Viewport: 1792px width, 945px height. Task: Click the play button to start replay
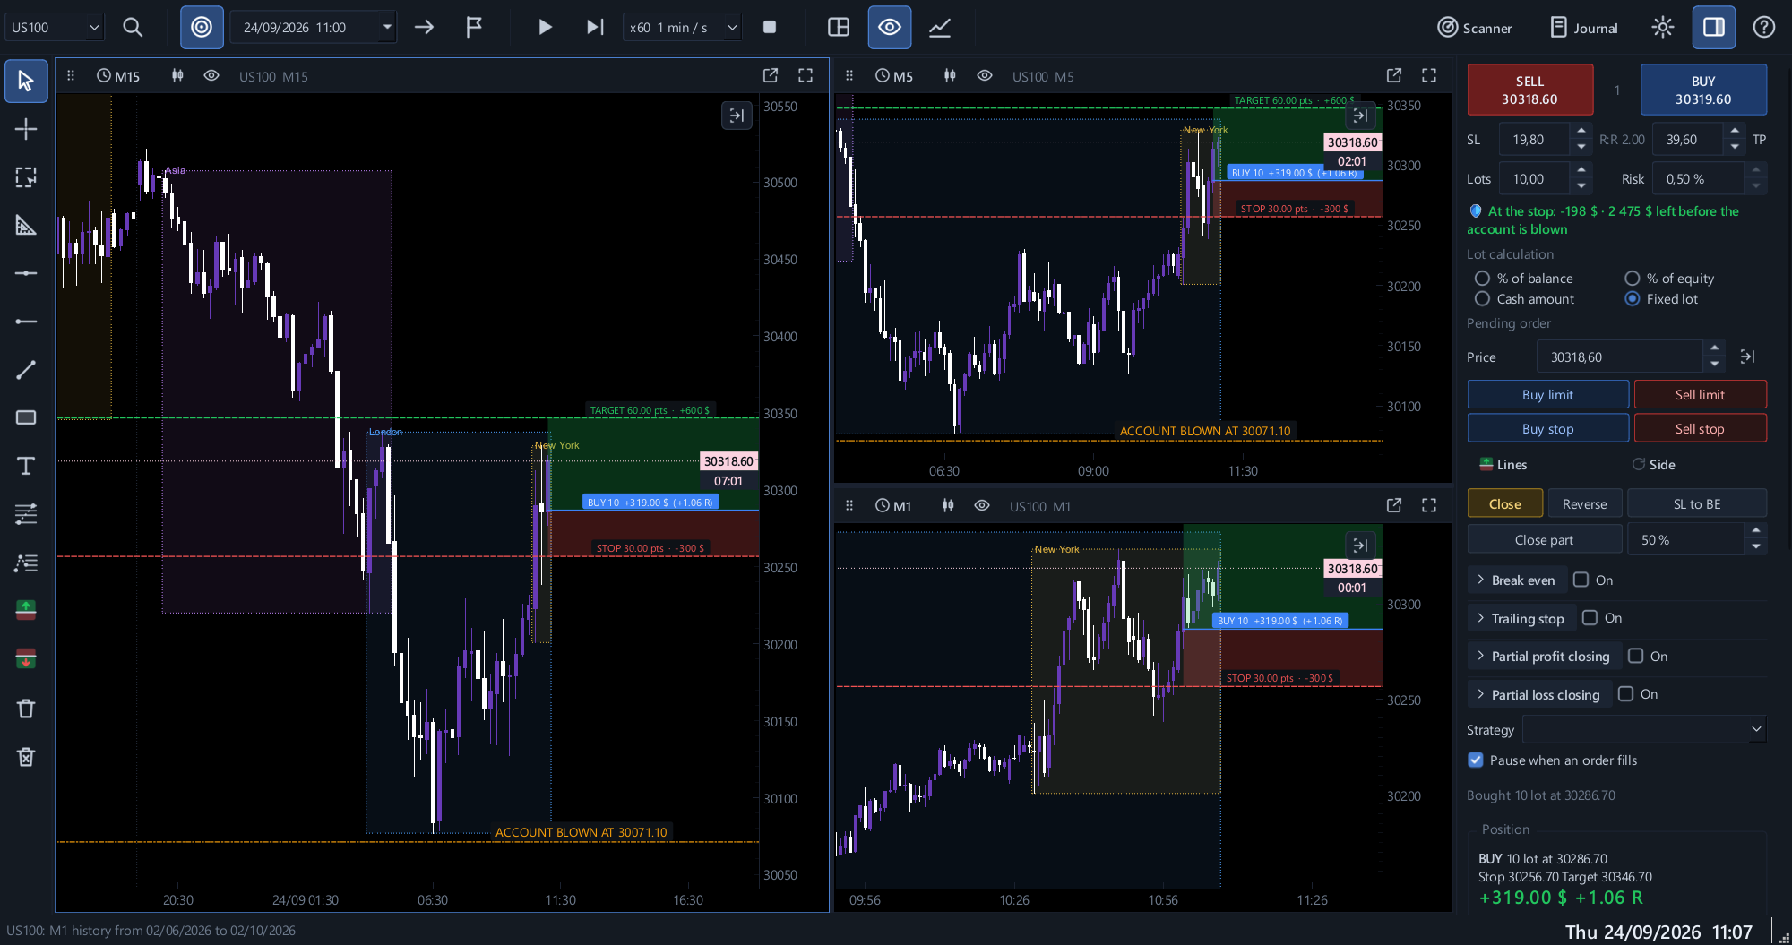coord(544,27)
